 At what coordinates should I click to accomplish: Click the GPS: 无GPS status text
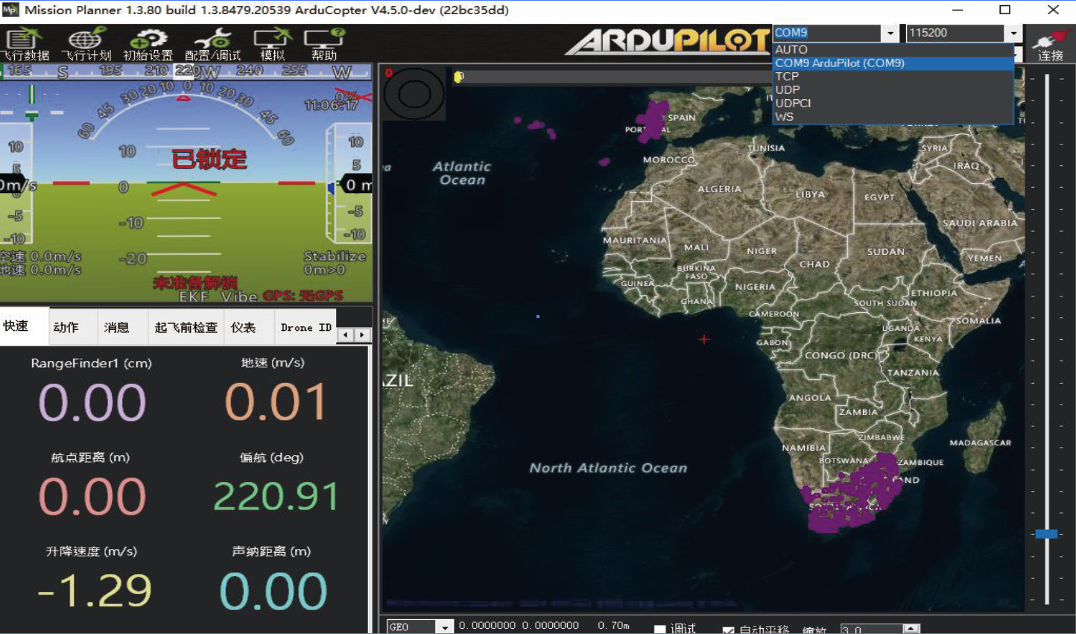303,297
